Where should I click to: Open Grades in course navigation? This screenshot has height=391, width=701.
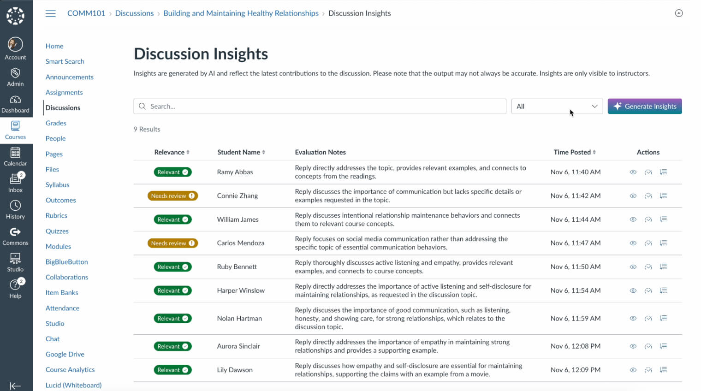[x=56, y=123]
